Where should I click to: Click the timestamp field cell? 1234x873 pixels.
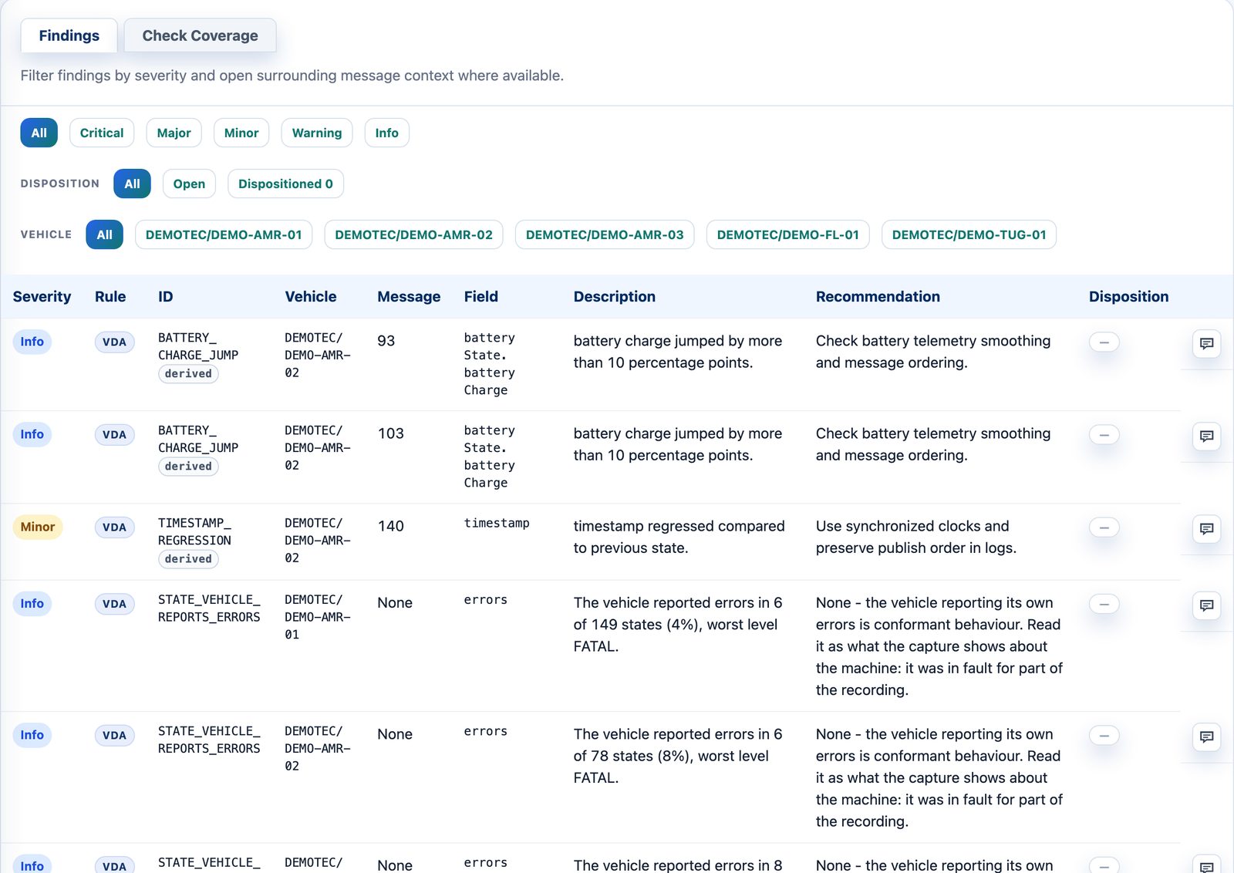pyautogui.click(x=497, y=523)
